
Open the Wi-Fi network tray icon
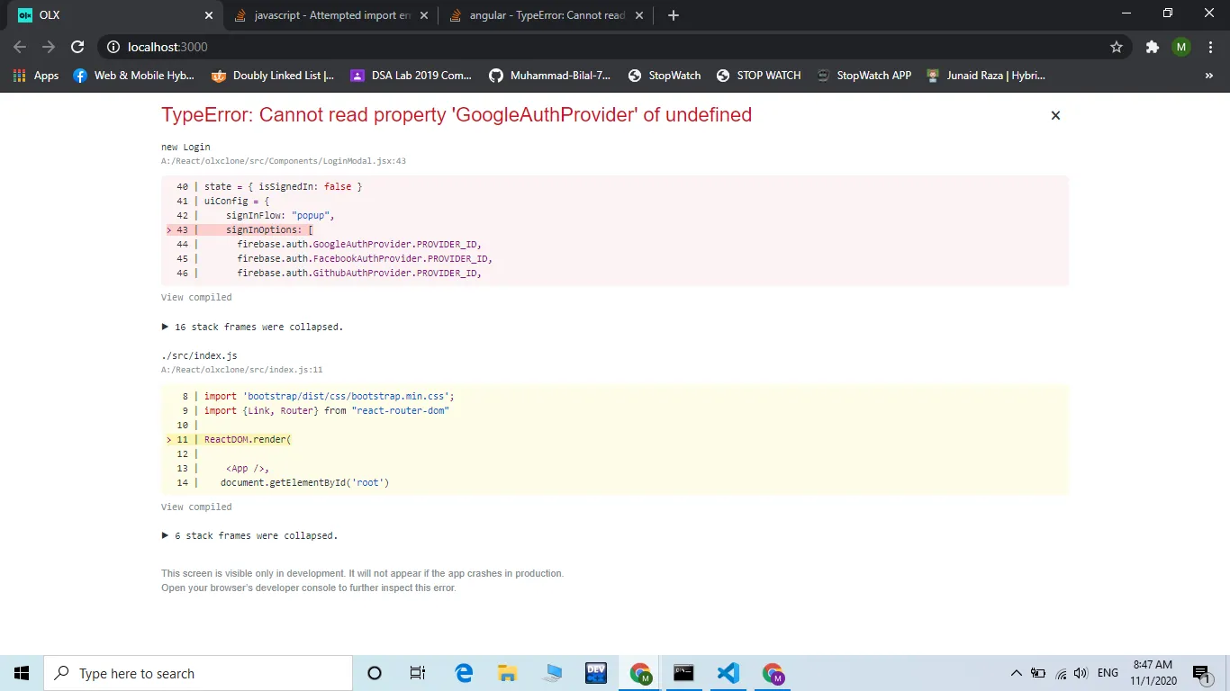(x=1061, y=673)
